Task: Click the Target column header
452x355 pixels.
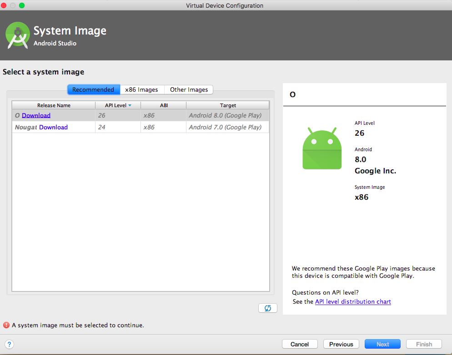Action: (x=228, y=105)
